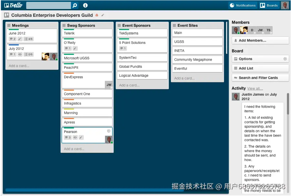Click the member avatar on Pearson card

[x=109, y=139]
